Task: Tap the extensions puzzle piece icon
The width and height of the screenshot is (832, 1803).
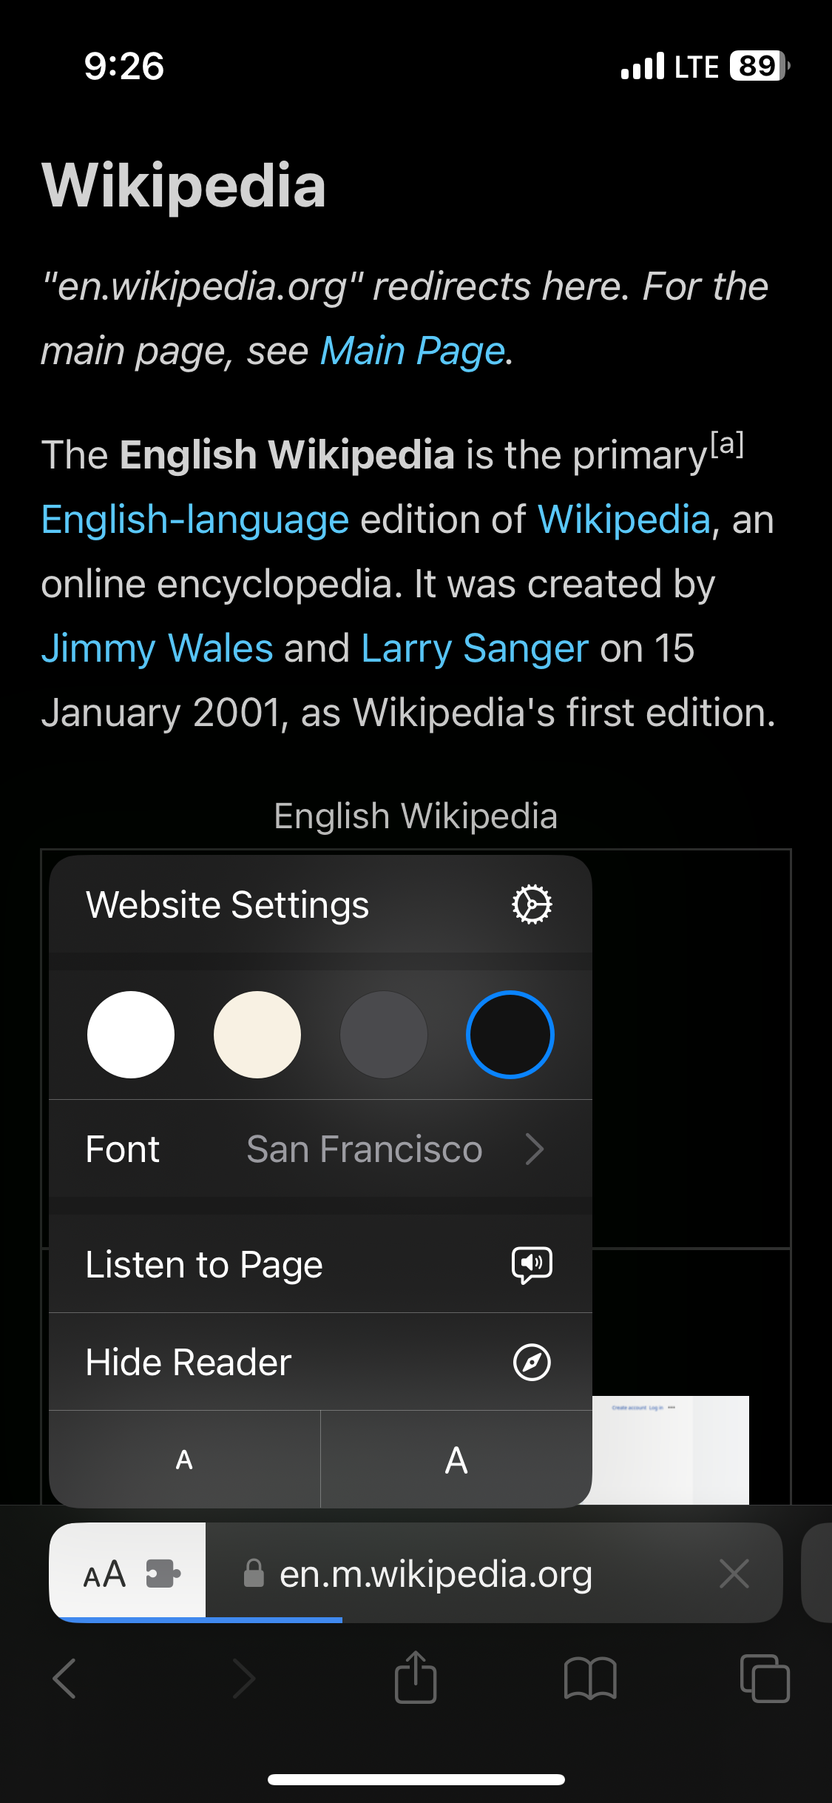Action: click(x=163, y=1573)
